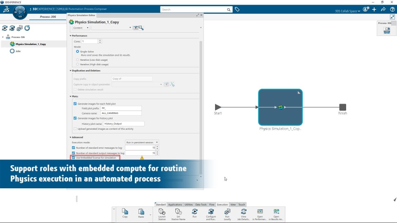Collapse the Process-306 tree node

point(3,37)
